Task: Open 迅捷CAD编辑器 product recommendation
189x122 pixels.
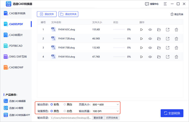Action: [15, 101]
